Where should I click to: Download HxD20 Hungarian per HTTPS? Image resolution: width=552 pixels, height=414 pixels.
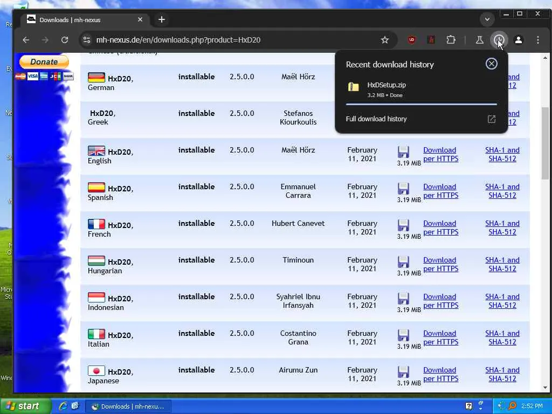pos(441,264)
